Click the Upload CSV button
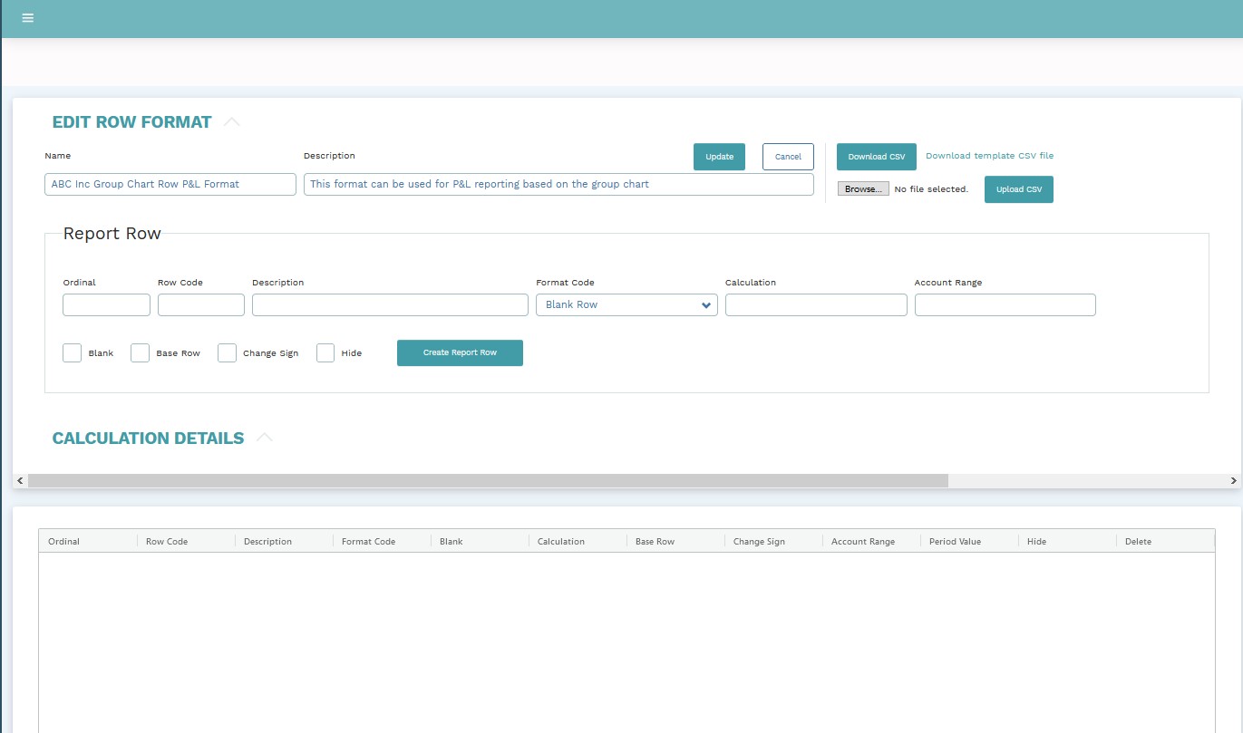Viewport: 1243px width, 733px height. [x=1018, y=189]
